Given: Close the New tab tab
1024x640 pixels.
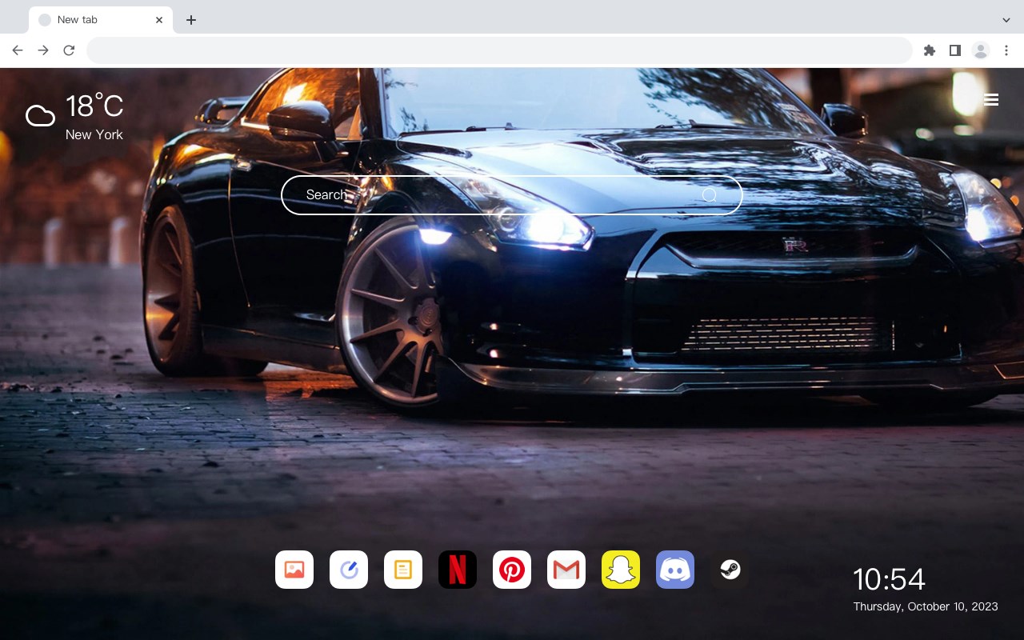Looking at the screenshot, I should click(x=159, y=20).
